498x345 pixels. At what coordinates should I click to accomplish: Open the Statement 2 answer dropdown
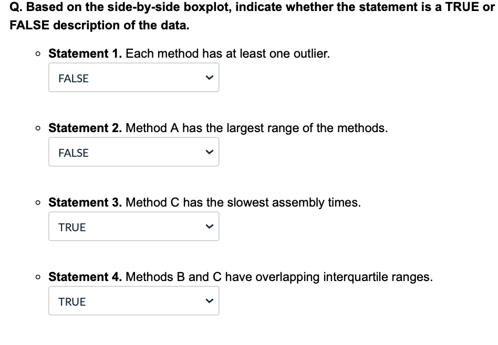pos(134,152)
